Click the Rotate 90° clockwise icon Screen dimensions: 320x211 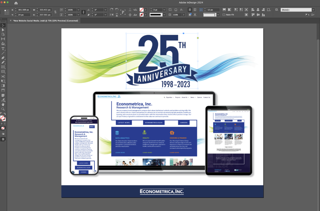click(112, 10)
